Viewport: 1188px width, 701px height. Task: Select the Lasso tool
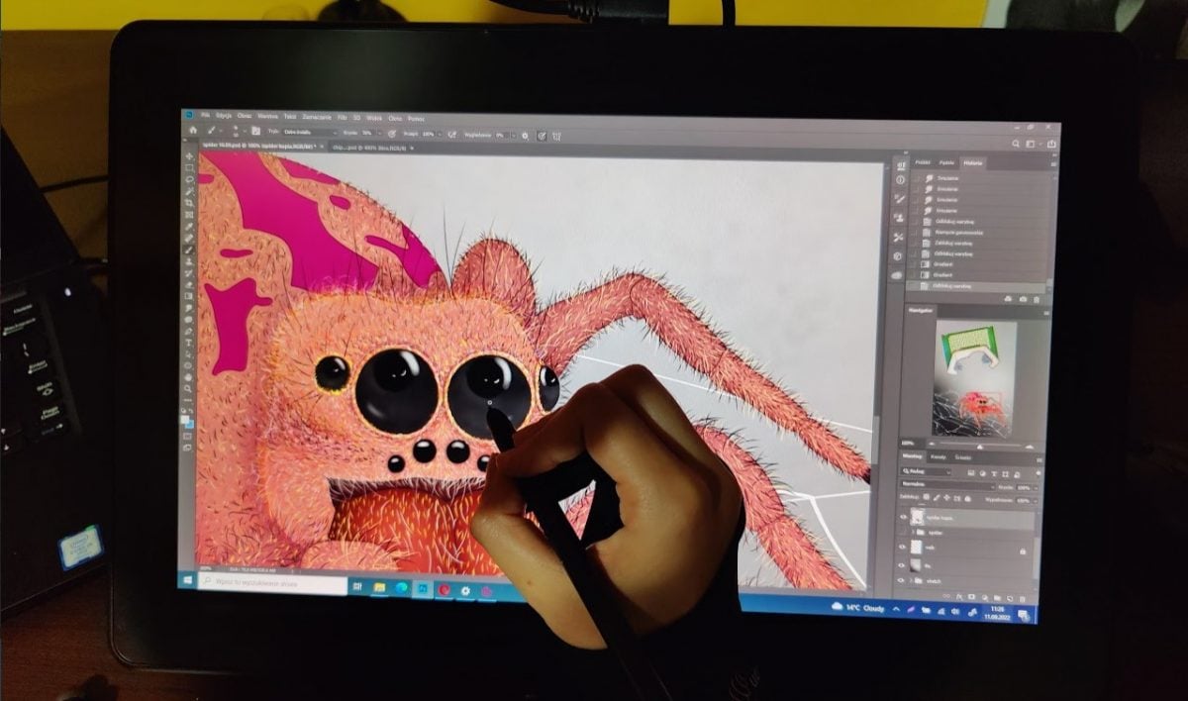pos(190,180)
